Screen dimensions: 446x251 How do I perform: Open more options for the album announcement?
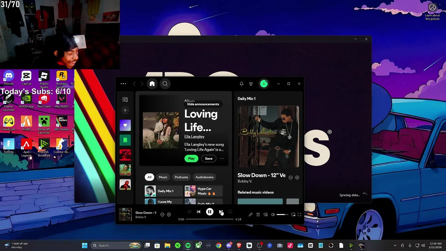tap(222, 159)
